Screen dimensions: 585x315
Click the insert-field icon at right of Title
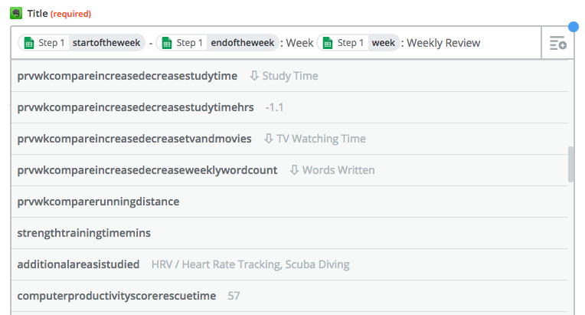coord(557,44)
